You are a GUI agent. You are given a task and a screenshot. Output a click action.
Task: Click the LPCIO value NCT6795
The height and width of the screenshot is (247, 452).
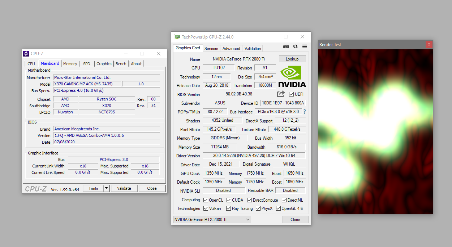tap(107, 112)
